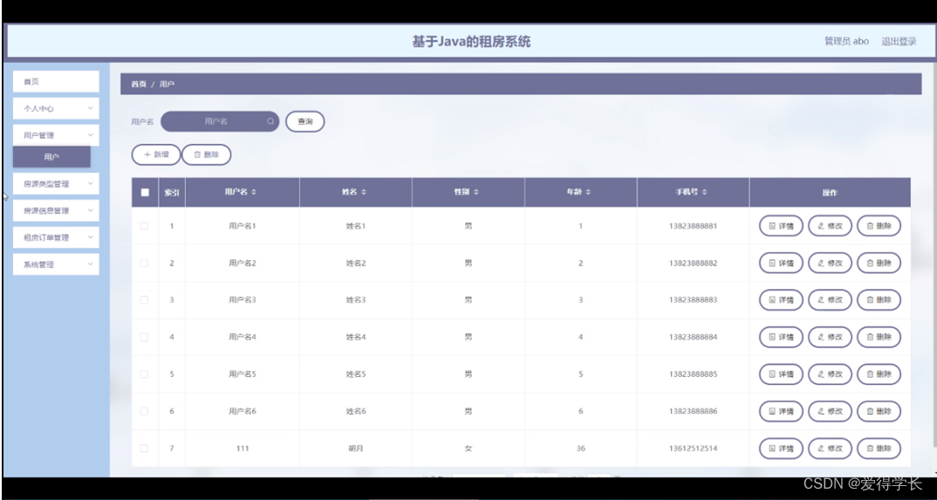Check the box for row 用户名5
This screenshot has width=937, height=500.
tap(144, 374)
